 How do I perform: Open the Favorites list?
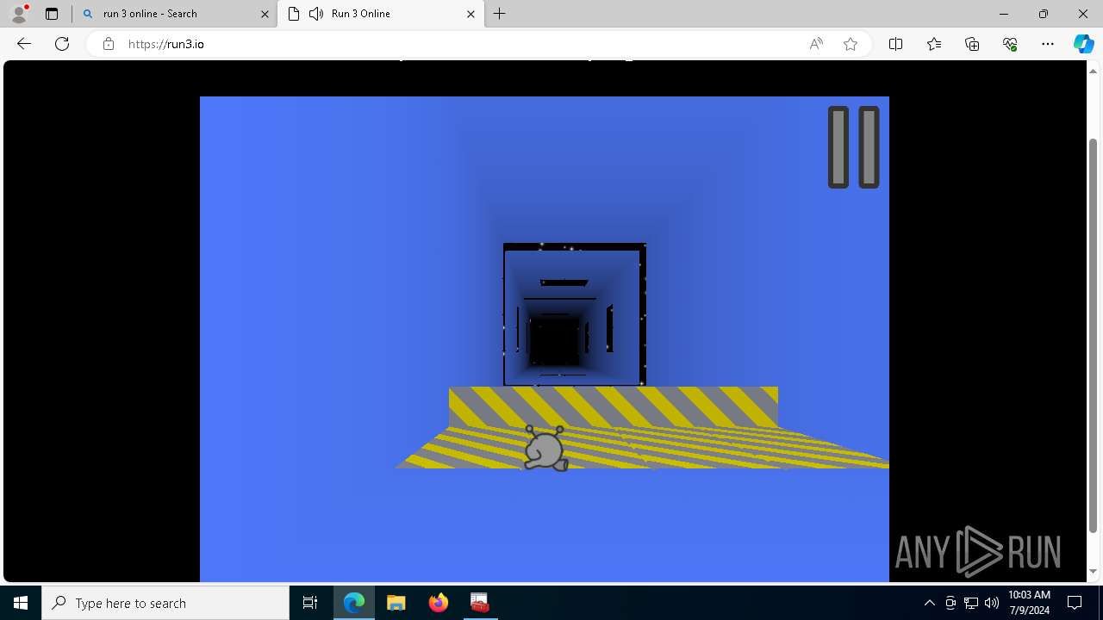pos(934,44)
